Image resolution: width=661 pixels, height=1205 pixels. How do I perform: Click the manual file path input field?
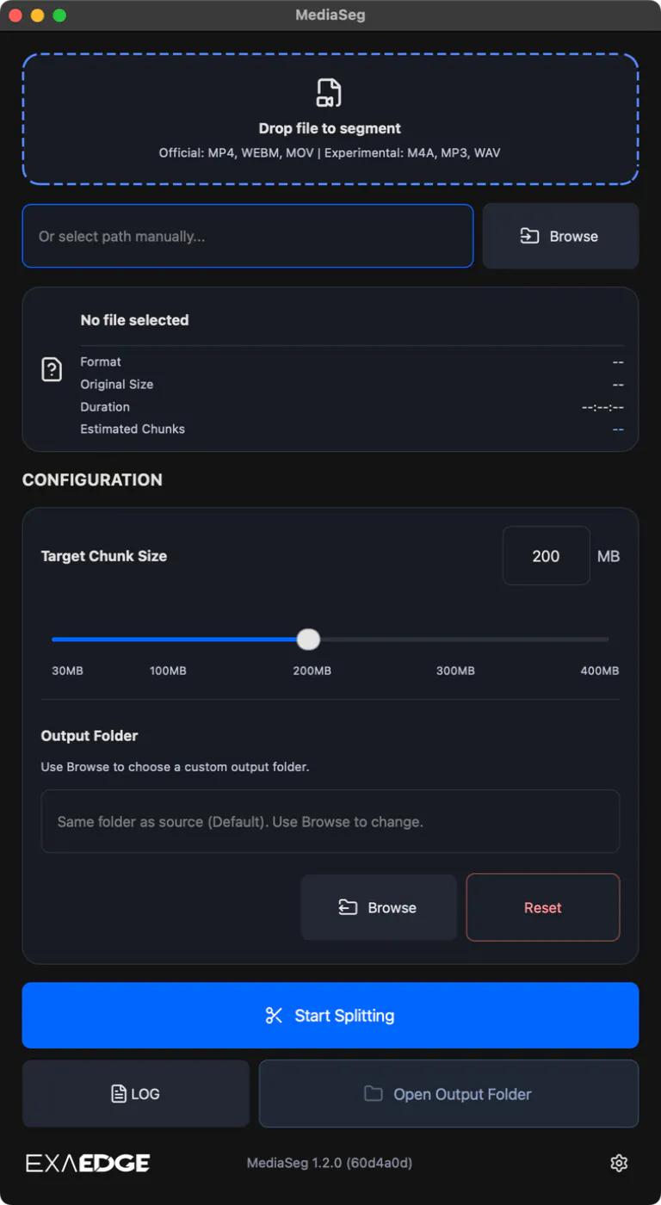[248, 236]
